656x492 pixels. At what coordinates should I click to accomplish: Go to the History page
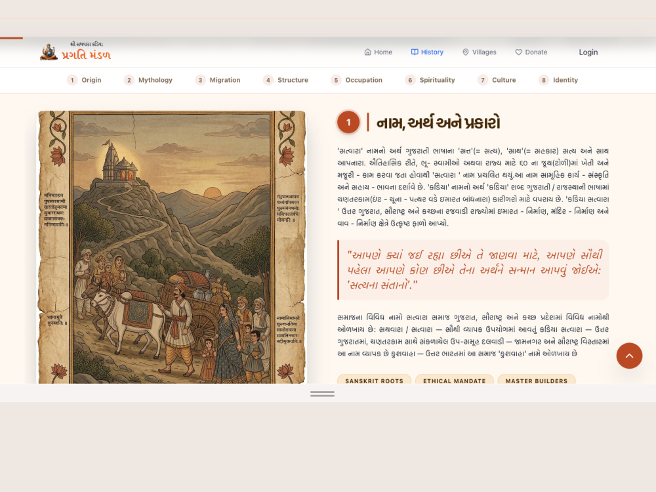click(x=427, y=52)
